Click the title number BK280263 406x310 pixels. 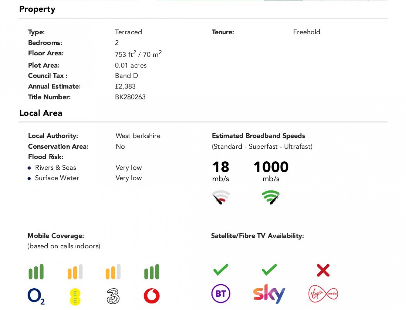(130, 97)
